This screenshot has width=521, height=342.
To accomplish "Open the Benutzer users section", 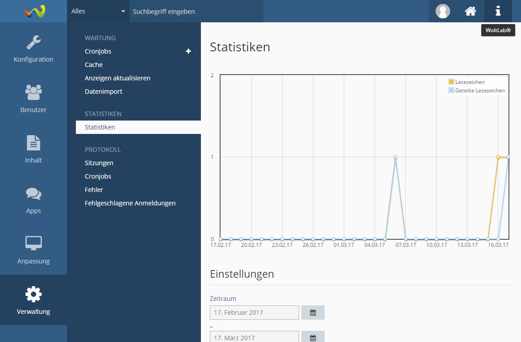I will [33, 99].
